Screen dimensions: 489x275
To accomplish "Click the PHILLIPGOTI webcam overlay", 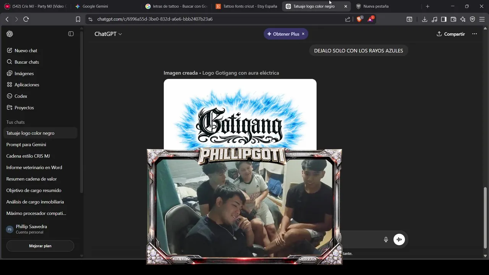I will [244, 207].
